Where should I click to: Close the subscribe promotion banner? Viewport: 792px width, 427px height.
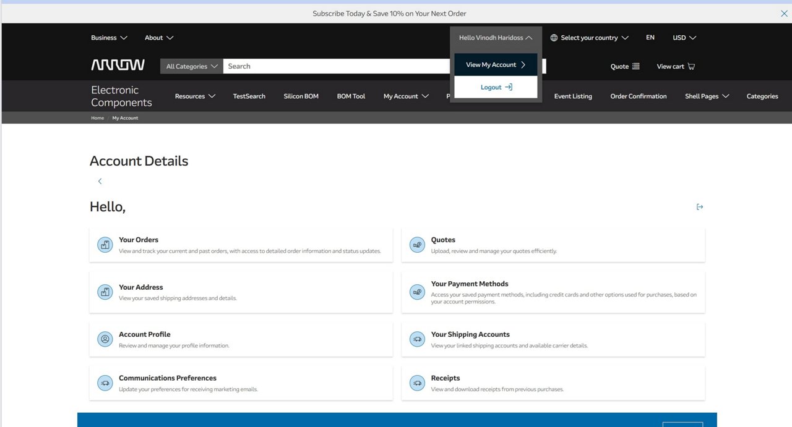point(784,14)
